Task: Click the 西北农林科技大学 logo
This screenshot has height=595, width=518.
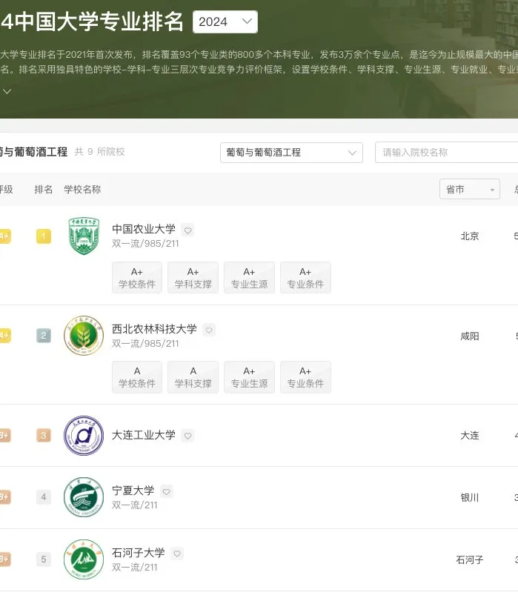Action: pos(84,336)
